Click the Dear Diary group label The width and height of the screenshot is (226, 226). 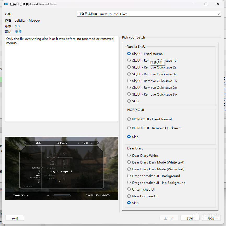135,148
